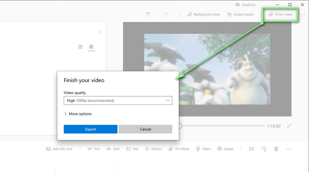This screenshot has width=309, height=172.
Task: Open Custom audio panel
Action: coord(240,14)
